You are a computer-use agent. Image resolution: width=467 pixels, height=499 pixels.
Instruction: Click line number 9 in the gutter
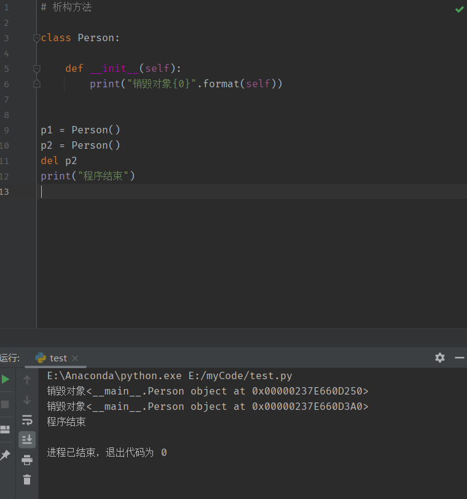point(6,130)
